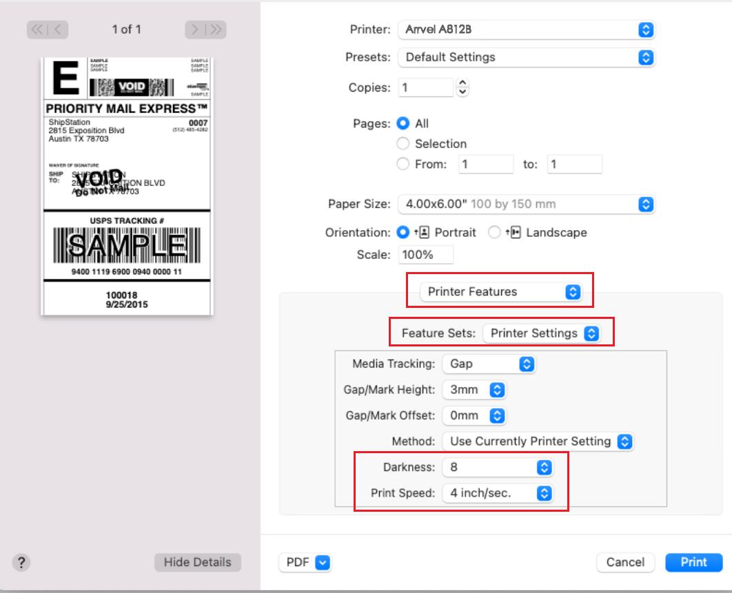This screenshot has height=593, width=732.
Task: Click the Copies input field
Action: point(425,87)
